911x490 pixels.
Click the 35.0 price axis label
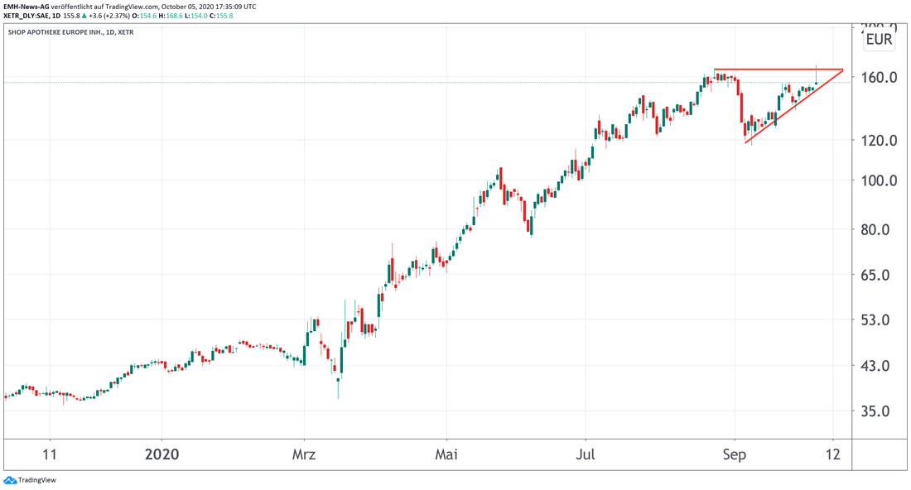pos(879,411)
